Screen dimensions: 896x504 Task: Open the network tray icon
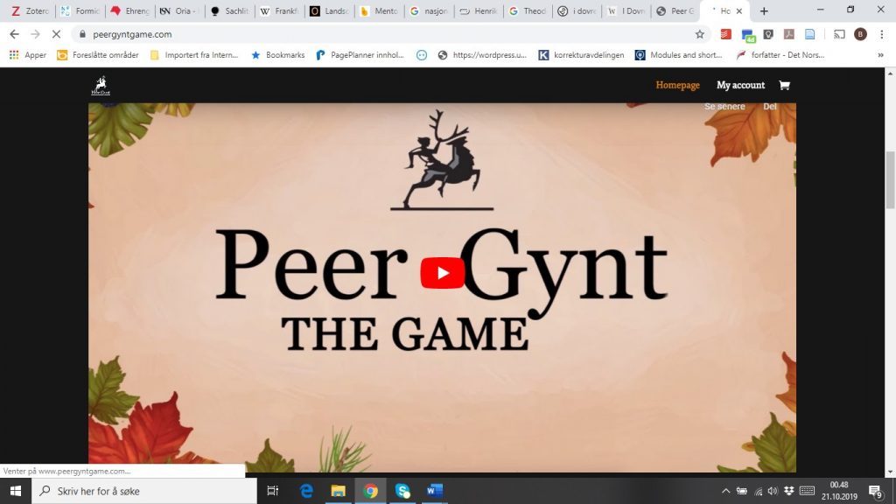pyautogui.click(x=759, y=491)
